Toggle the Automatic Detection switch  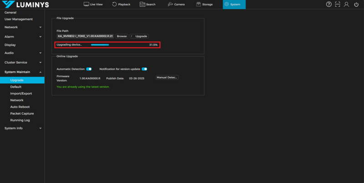(89, 69)
